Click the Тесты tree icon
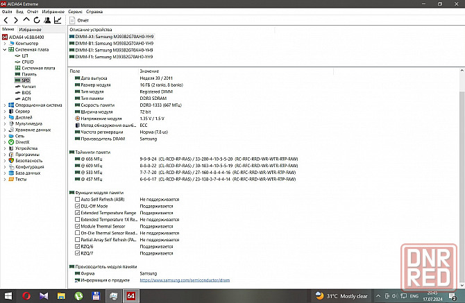The image size is (465, 303). 11,179
